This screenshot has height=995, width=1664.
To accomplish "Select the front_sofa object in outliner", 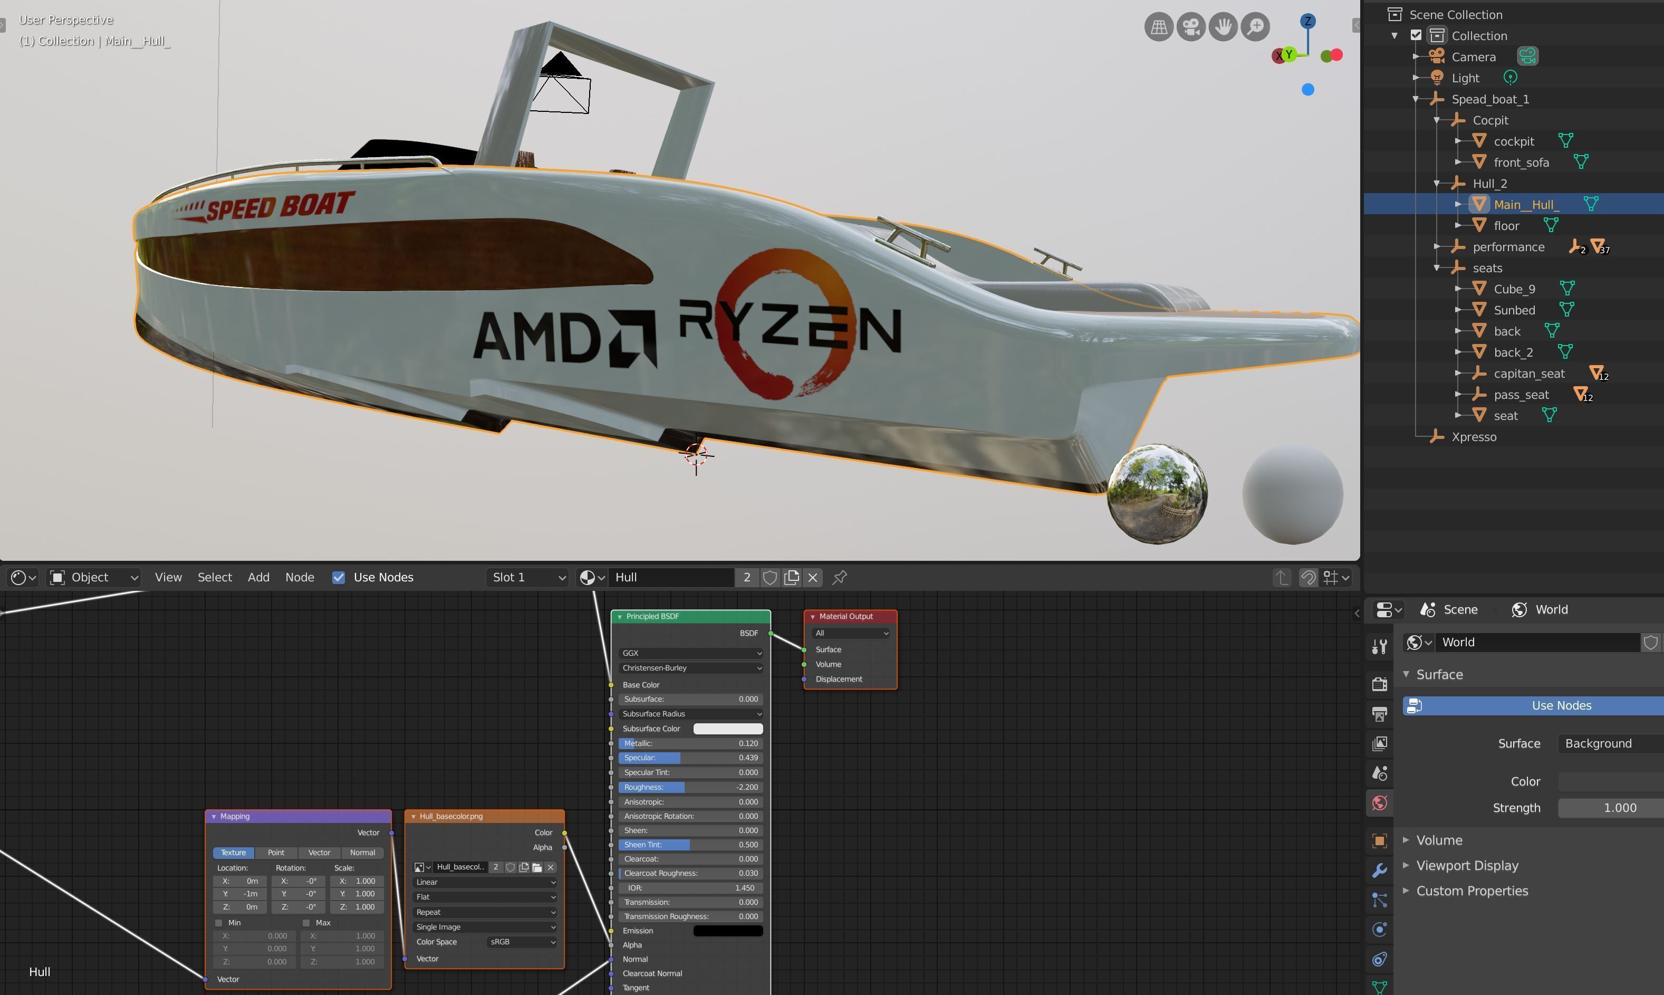I will point(1521,162).
